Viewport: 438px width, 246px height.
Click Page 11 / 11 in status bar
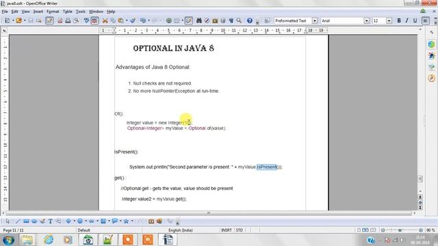point(14,230)
